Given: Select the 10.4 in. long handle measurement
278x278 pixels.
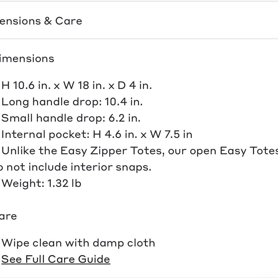Looking at the screenshot, I should (124, 102).
